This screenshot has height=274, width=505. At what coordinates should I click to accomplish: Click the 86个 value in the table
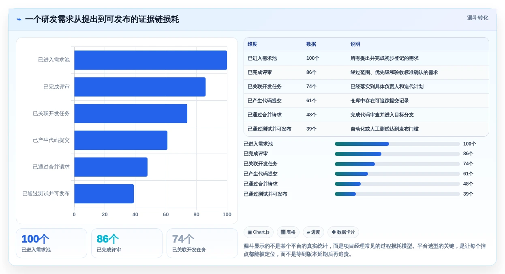coord(311,72)
